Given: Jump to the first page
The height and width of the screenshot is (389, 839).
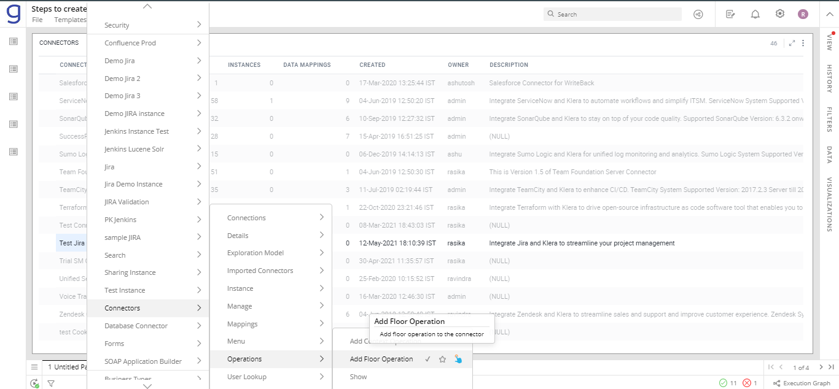Looking at the screenshot, I should 771,367.
